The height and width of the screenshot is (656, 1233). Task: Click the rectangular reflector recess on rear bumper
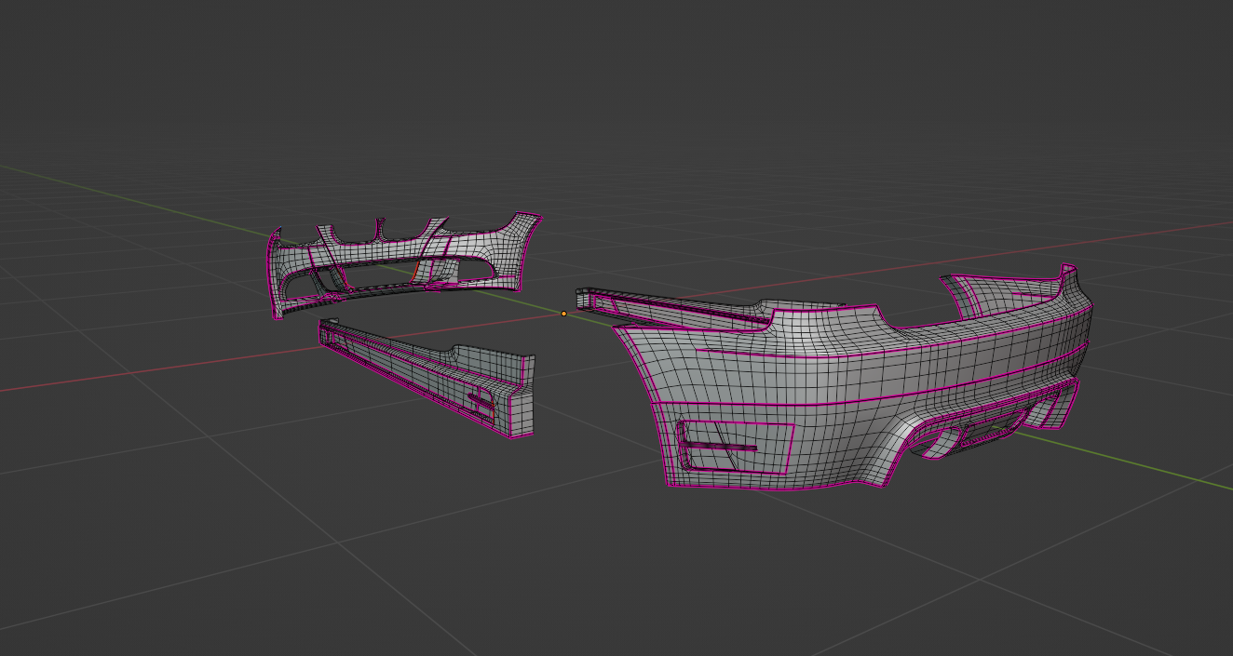734,446
